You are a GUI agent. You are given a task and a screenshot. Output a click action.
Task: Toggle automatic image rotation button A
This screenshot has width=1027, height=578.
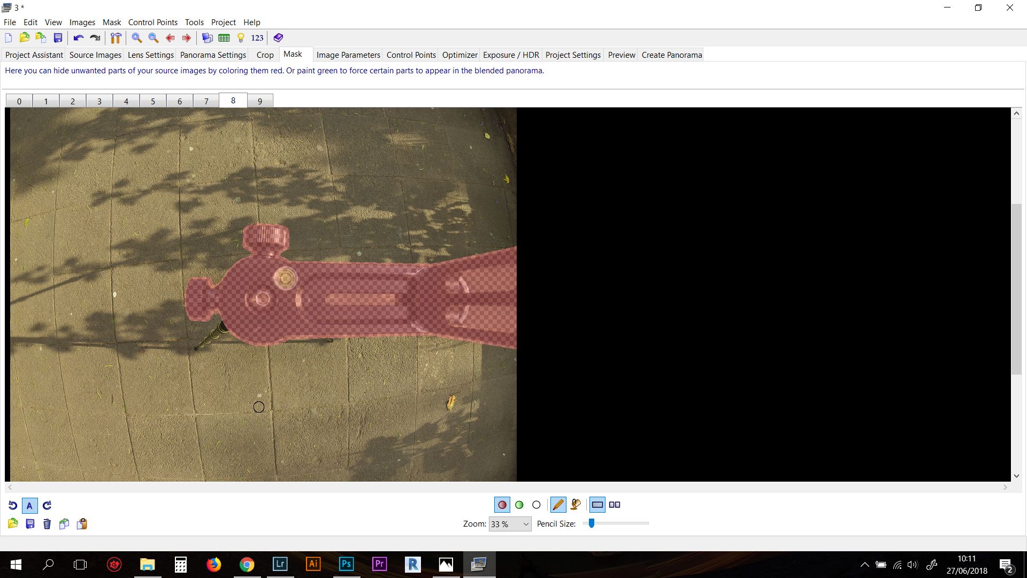coord(30,505)
